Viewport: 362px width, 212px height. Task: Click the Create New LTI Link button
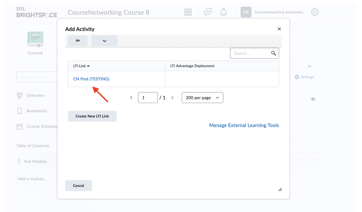(x=92, y=116)
